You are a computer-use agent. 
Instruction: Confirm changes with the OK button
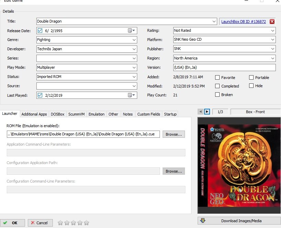(12, 223)
